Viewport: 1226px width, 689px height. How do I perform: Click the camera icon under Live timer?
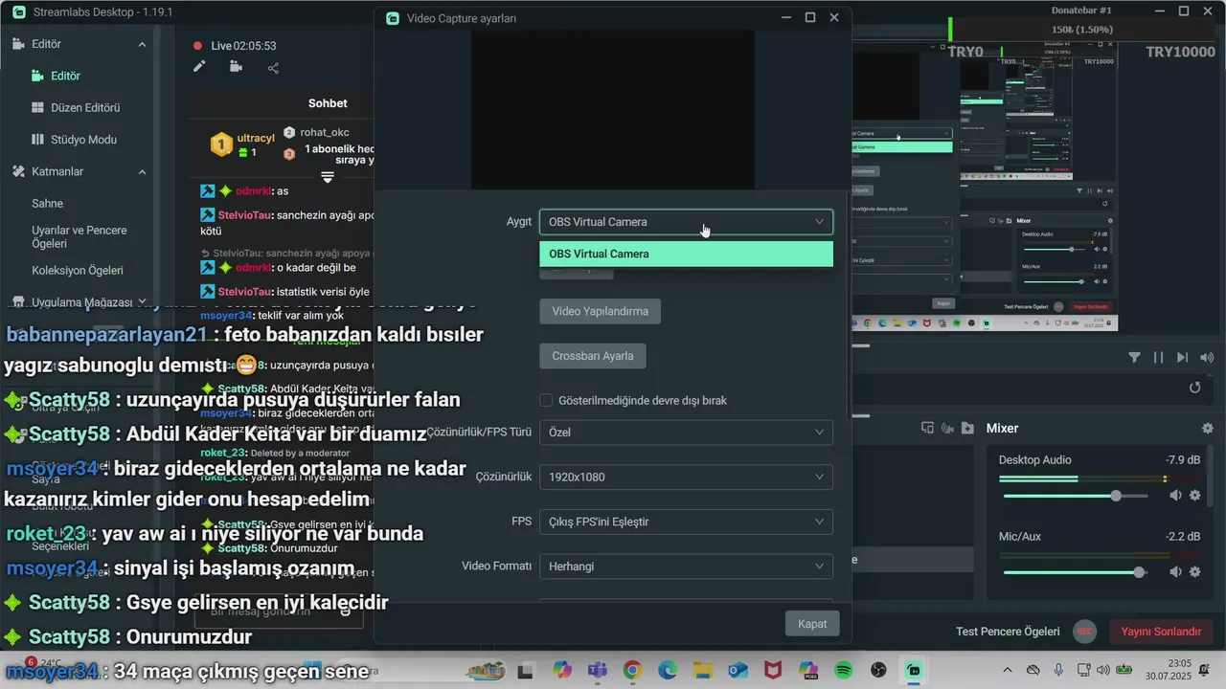click(x=236, y=67)
